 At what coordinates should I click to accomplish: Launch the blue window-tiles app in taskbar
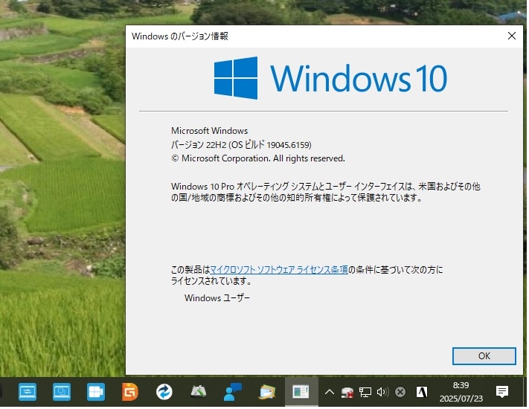point(96,392)
